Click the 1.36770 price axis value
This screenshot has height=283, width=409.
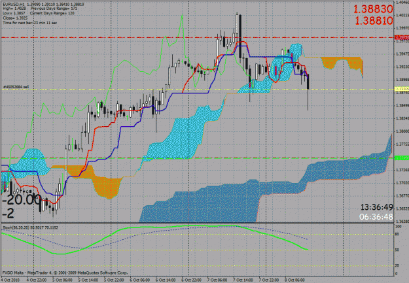[402, 195]
